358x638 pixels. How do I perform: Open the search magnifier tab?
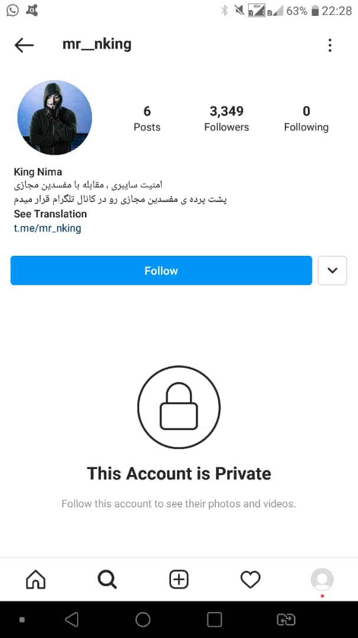107,580
